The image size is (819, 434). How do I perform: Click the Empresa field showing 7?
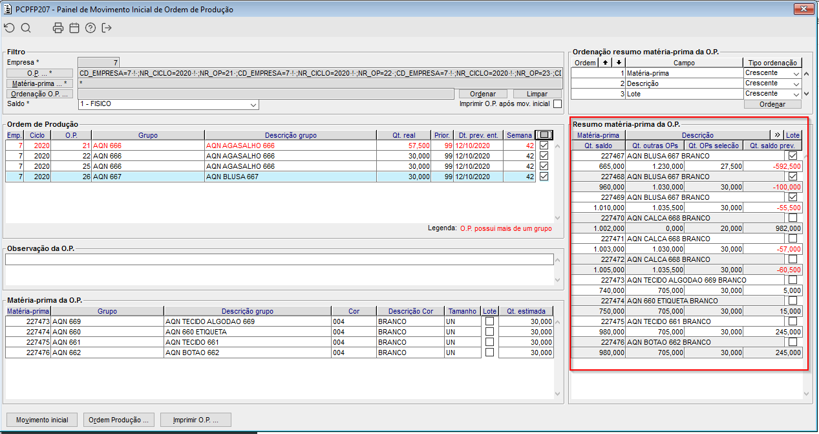coord(99,63)
